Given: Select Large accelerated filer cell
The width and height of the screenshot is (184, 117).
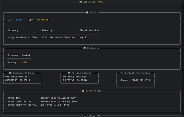Looking at the screenshot, I should pyautogui.click(x=23, y=37).
